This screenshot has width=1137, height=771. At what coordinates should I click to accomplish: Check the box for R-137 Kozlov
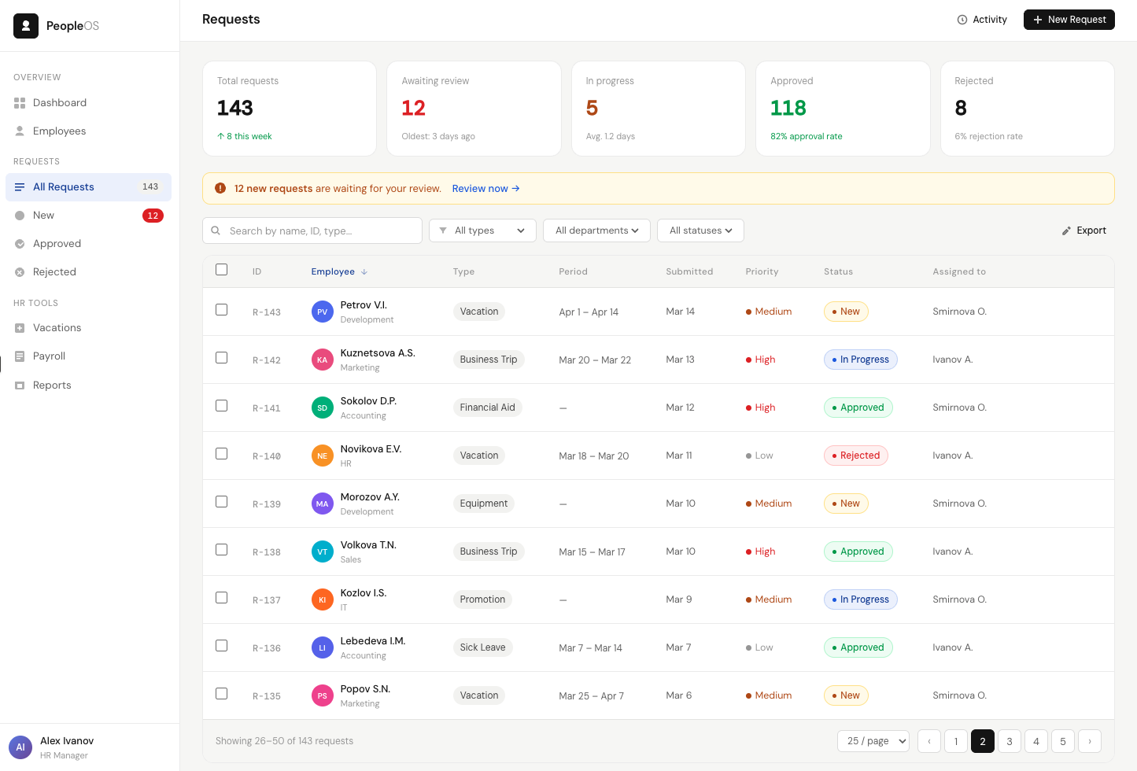222,598
